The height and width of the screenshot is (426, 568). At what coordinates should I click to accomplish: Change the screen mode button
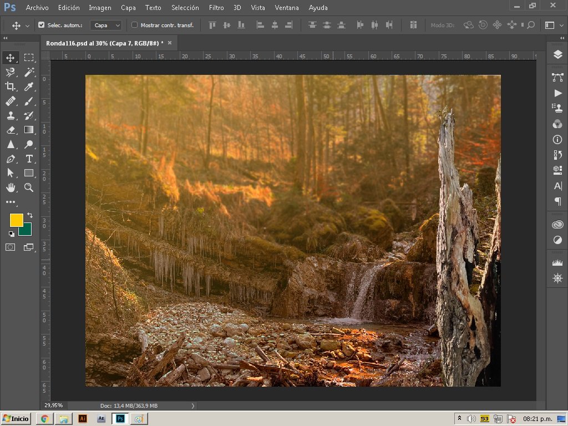[28, 247]
